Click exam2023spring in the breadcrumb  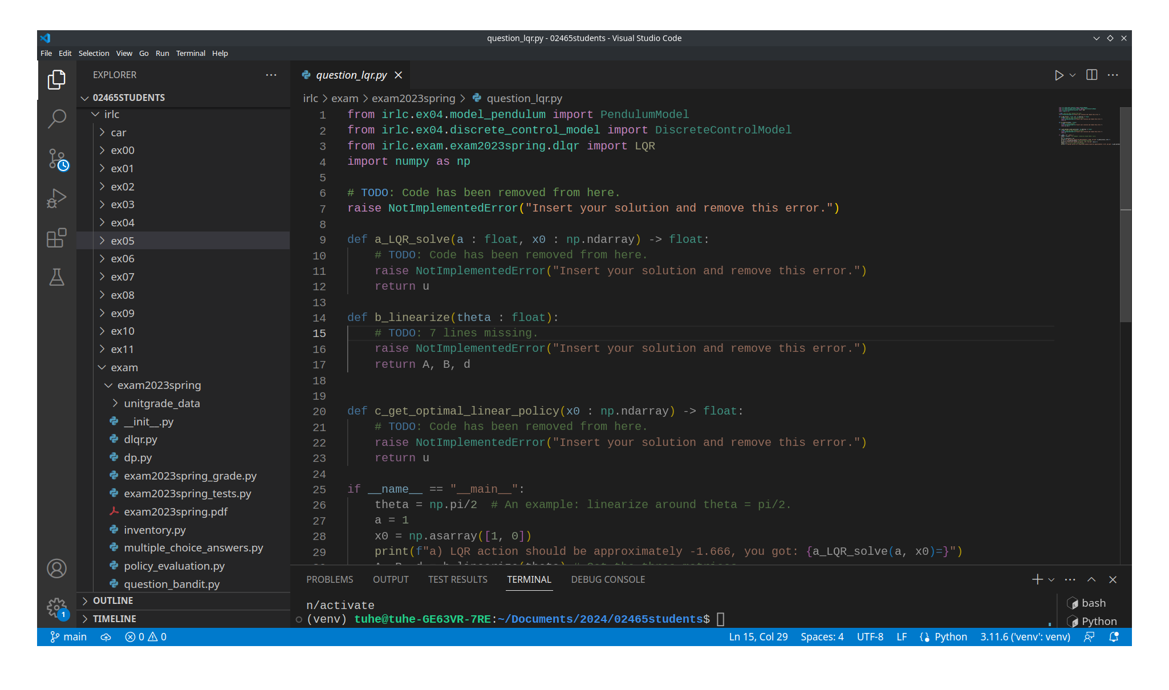coord(413,99)
